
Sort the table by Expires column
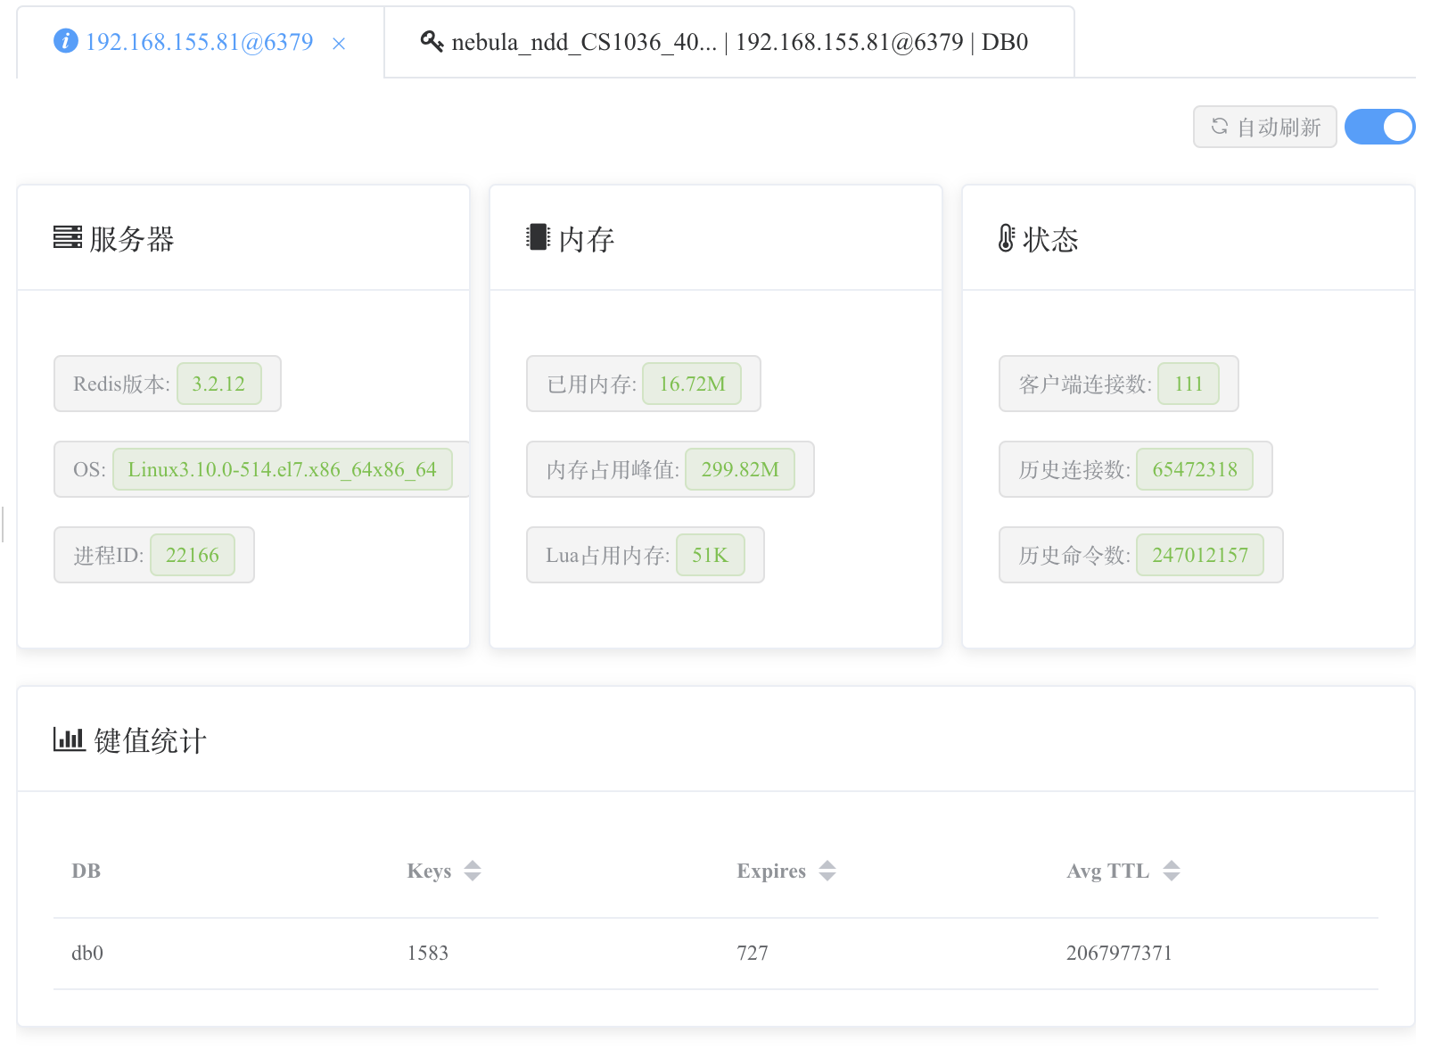tap(827, 871)
